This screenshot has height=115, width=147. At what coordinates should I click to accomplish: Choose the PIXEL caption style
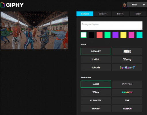point(96,59)
